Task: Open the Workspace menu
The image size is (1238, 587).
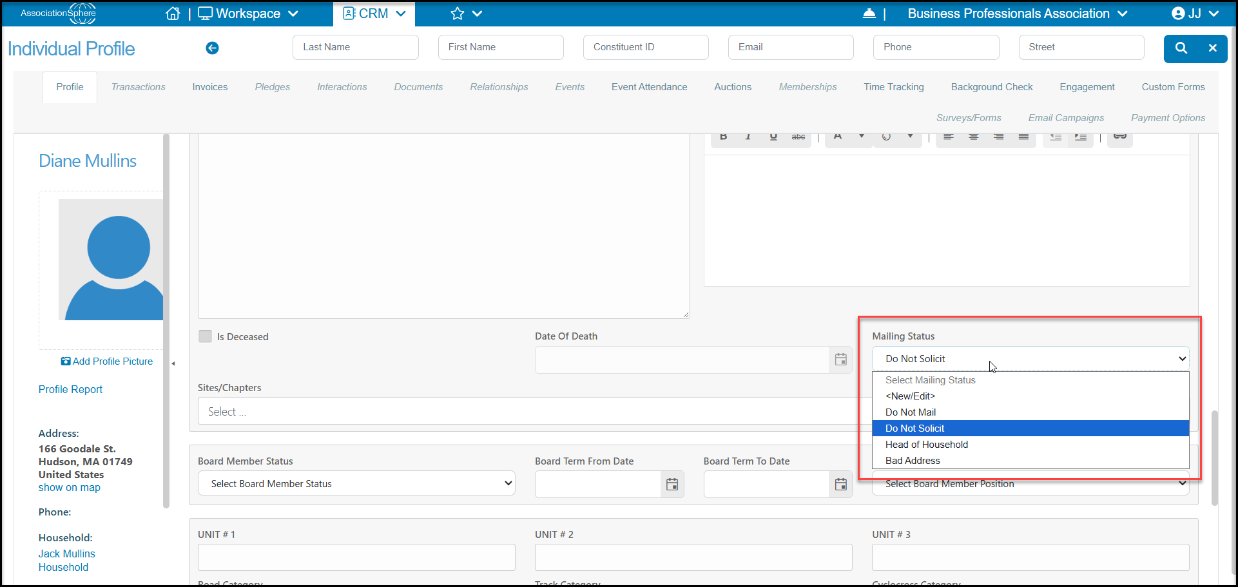Action: [248, 14]
